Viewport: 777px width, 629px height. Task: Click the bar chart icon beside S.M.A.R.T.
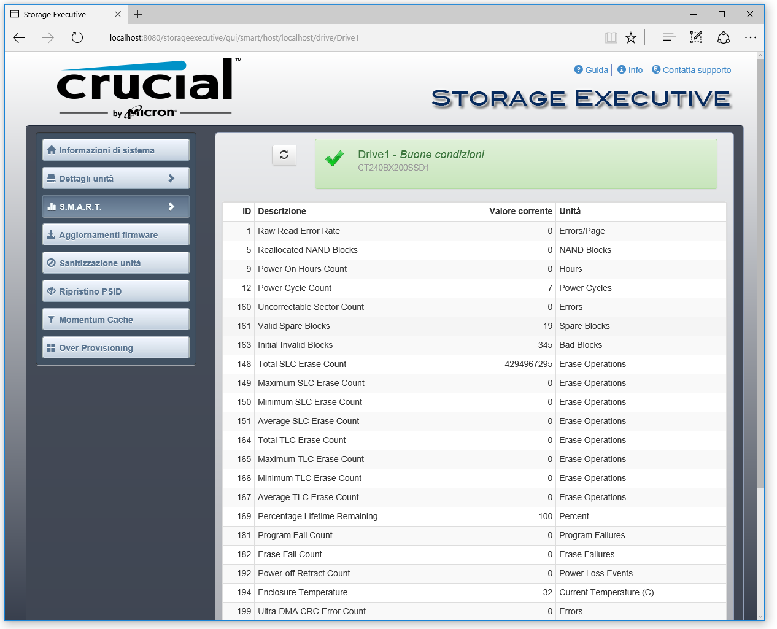[x=52, y=206]
